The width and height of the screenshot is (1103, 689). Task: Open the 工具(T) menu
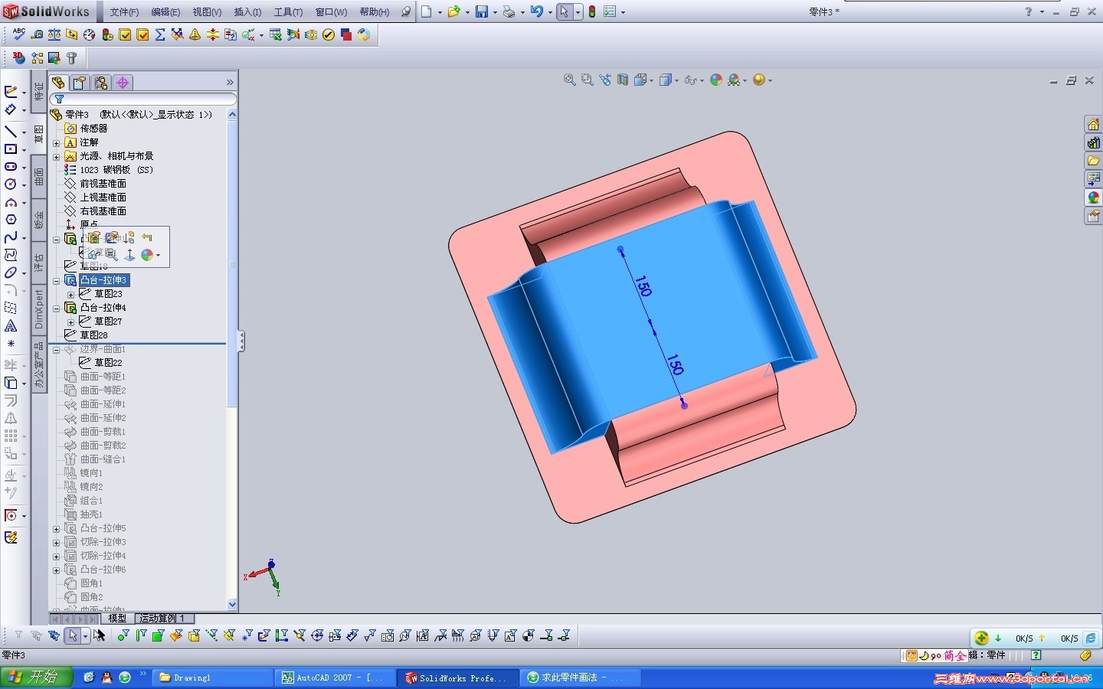tap(288, 11)
